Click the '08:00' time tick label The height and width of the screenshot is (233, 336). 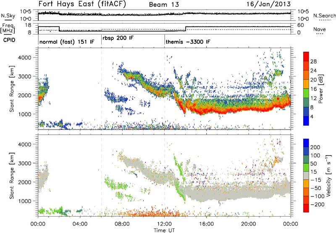pos(122,224)
